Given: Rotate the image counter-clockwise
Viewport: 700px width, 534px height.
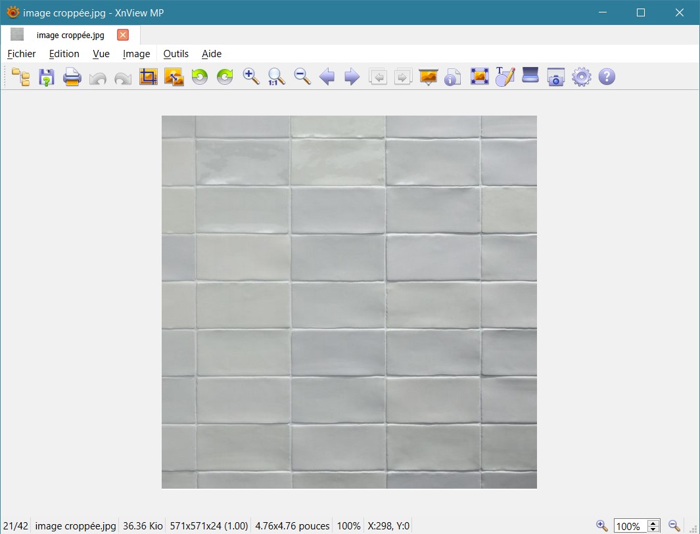Looking at the screenshot, I should tap(199, 77).
